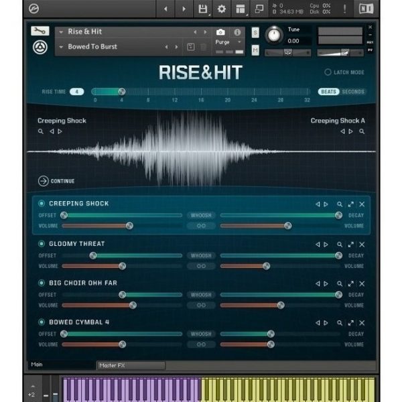Previous sound for Big Choir Ohh Far

(x=318, y=284)
